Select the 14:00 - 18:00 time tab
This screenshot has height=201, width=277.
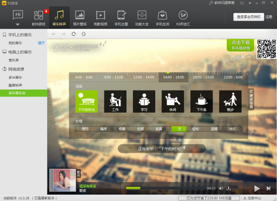[x=174, y=77]
